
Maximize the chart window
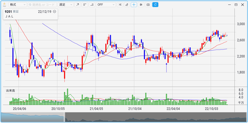236,5
